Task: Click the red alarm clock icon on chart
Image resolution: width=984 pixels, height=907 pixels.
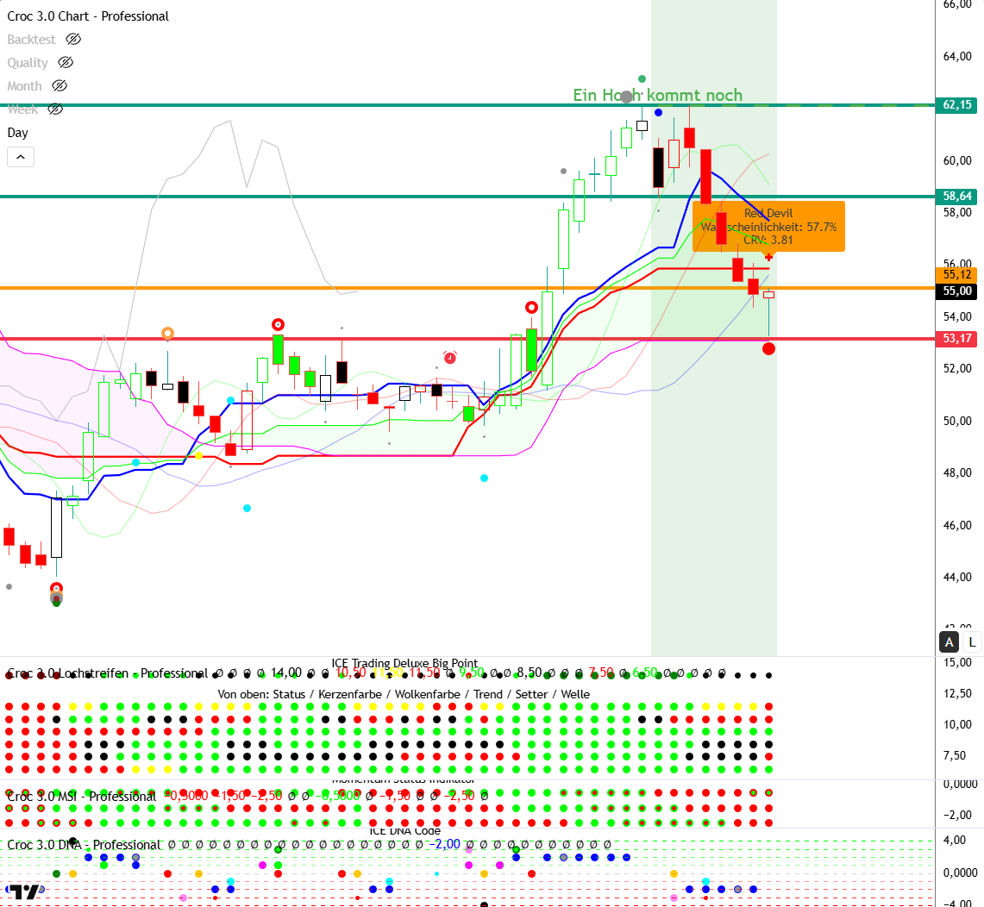Action: 449,357
